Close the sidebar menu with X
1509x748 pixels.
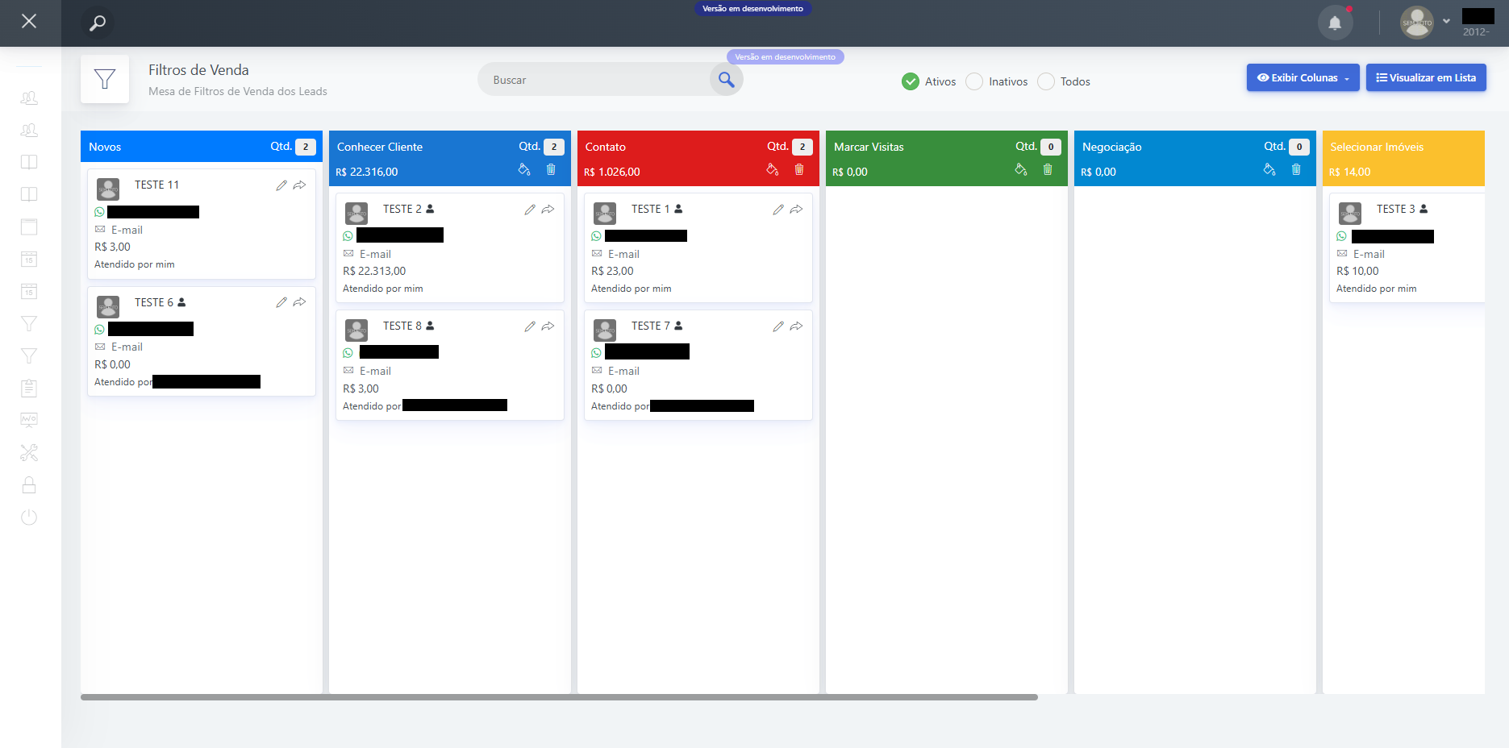click(x=29, y=22)
